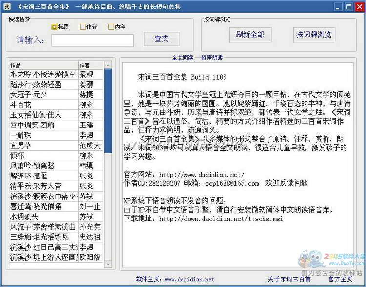The width and height of the screenshot is (366, 287).
Task: Click author cell 蒋捷
Action: tap(91, 95)
